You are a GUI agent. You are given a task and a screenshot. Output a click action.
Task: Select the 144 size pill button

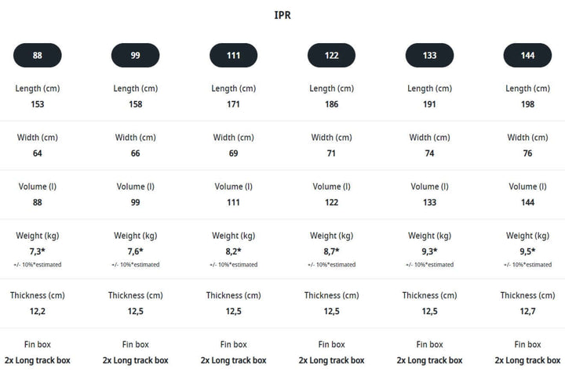point(527,56)
